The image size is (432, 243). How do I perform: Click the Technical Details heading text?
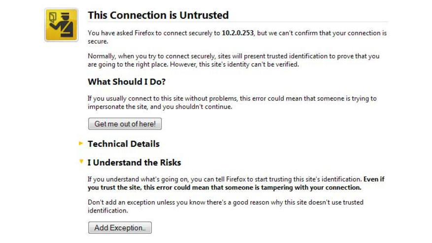click(124, 144)
